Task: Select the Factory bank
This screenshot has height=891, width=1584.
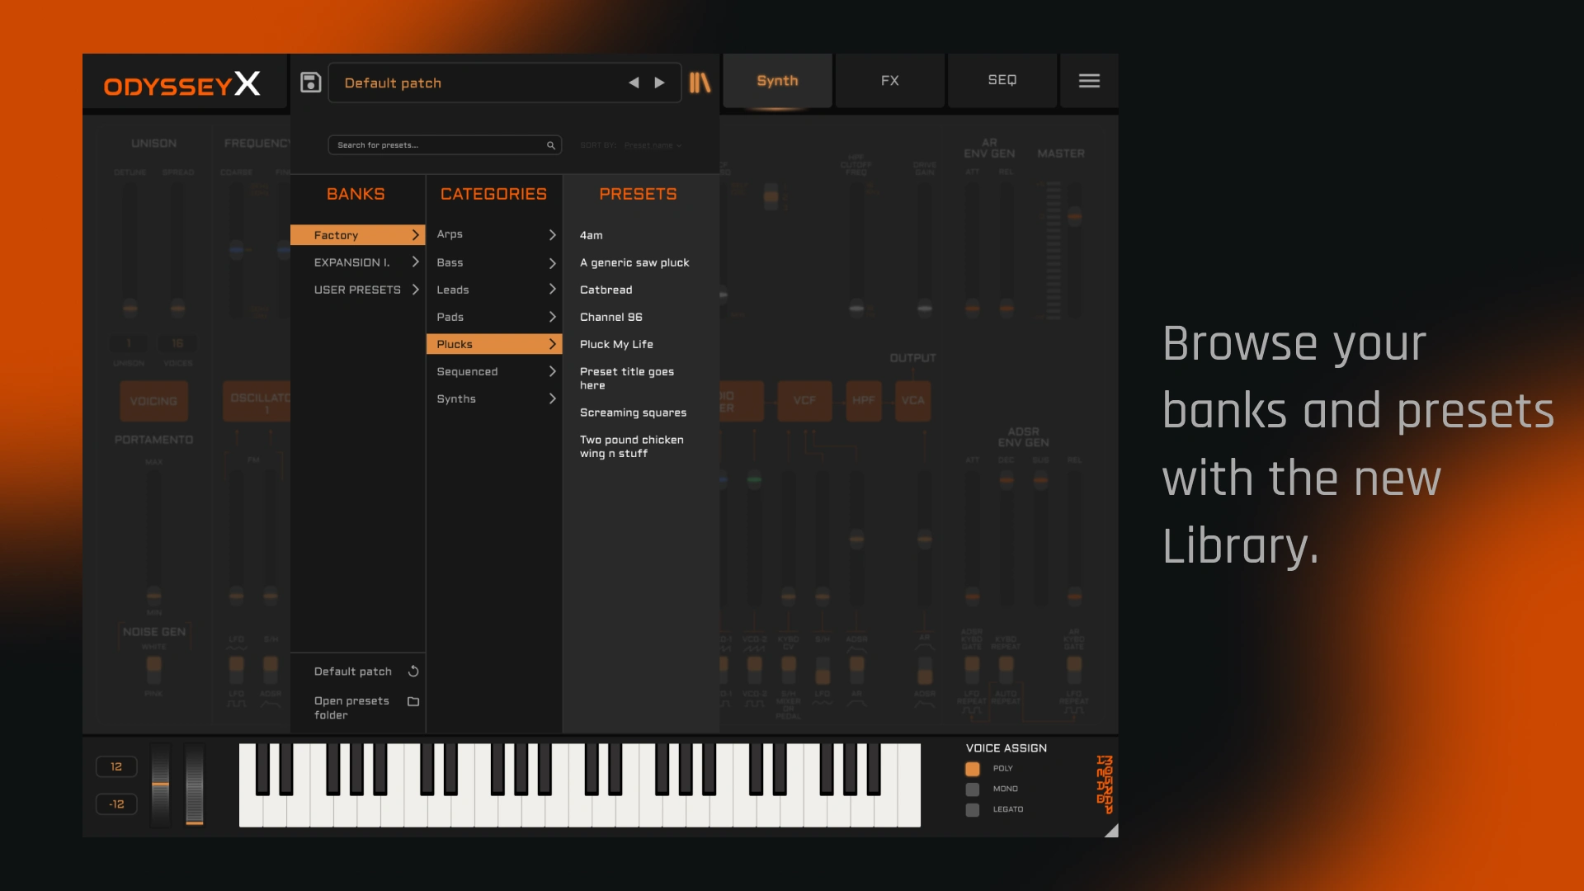Action: tap(357, 235)
